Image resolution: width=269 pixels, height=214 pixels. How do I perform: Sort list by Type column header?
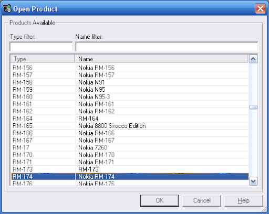coord(43,59)
